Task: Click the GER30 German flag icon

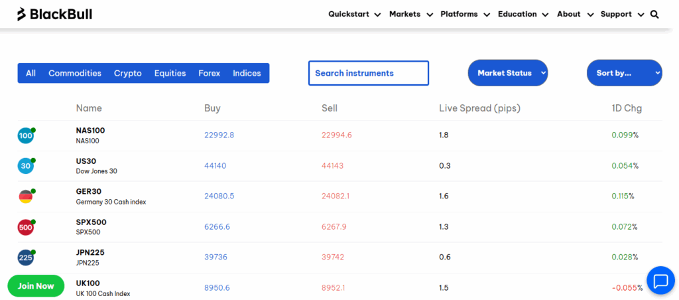Action: tap(26, 196)
